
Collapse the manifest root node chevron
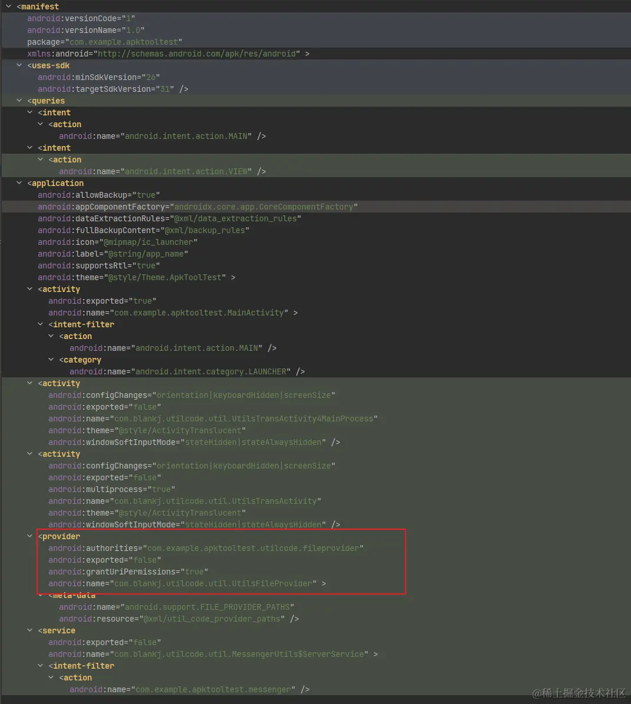[8, 6]
